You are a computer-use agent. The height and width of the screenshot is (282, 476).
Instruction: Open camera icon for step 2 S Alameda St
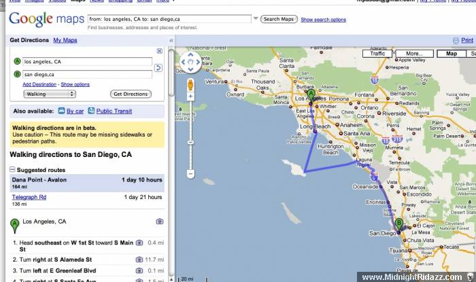pos(139,260)
